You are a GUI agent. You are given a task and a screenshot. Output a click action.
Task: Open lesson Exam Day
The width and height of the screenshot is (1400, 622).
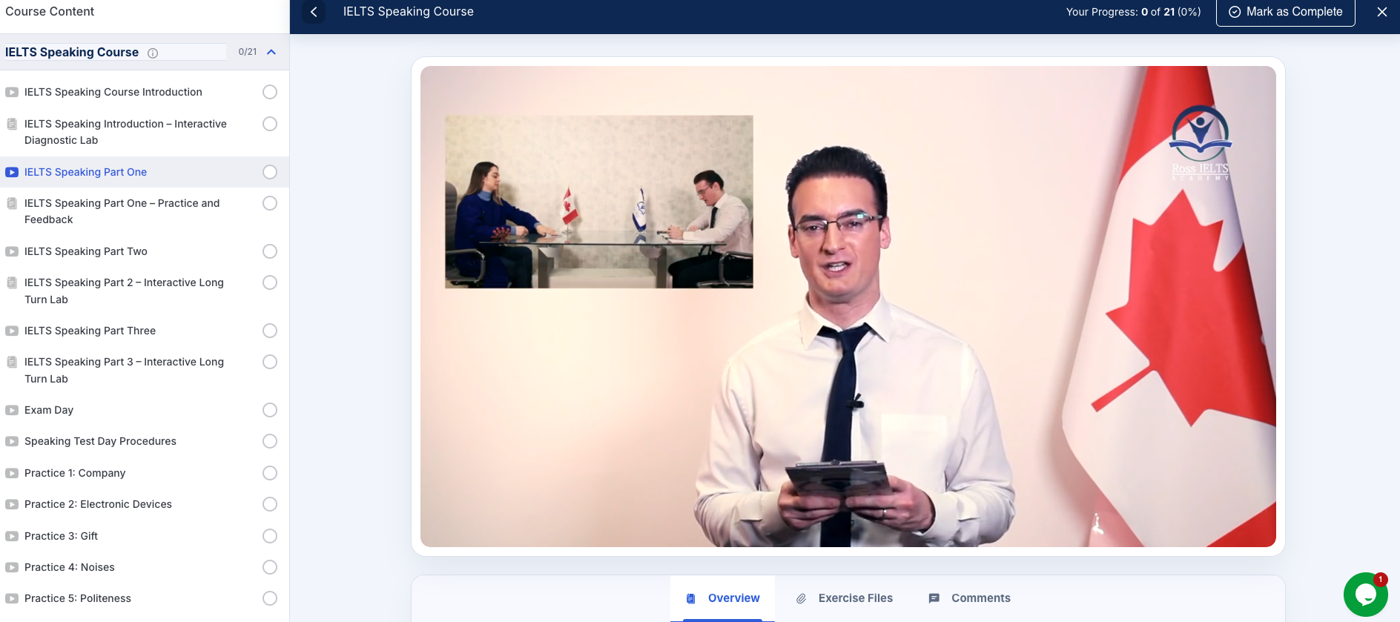(x=49, y=410)
